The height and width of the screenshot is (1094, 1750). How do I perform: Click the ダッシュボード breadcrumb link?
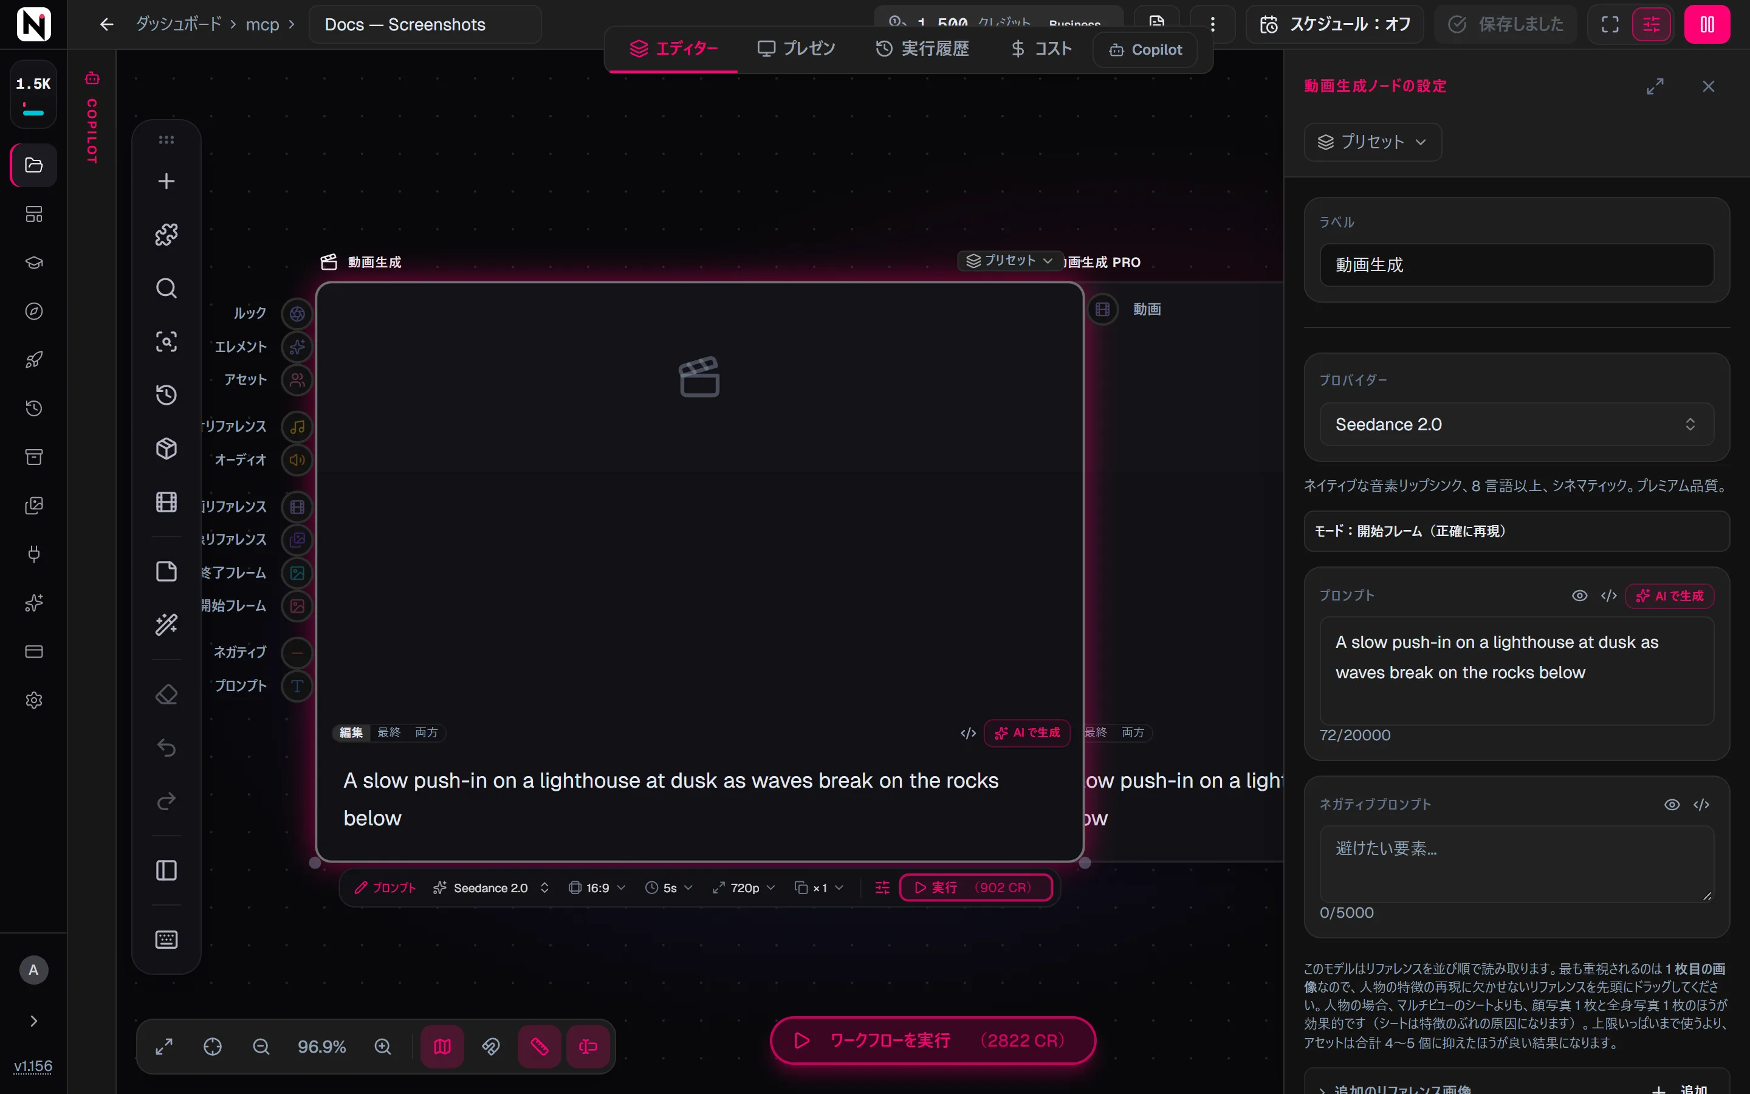point(179,24)
